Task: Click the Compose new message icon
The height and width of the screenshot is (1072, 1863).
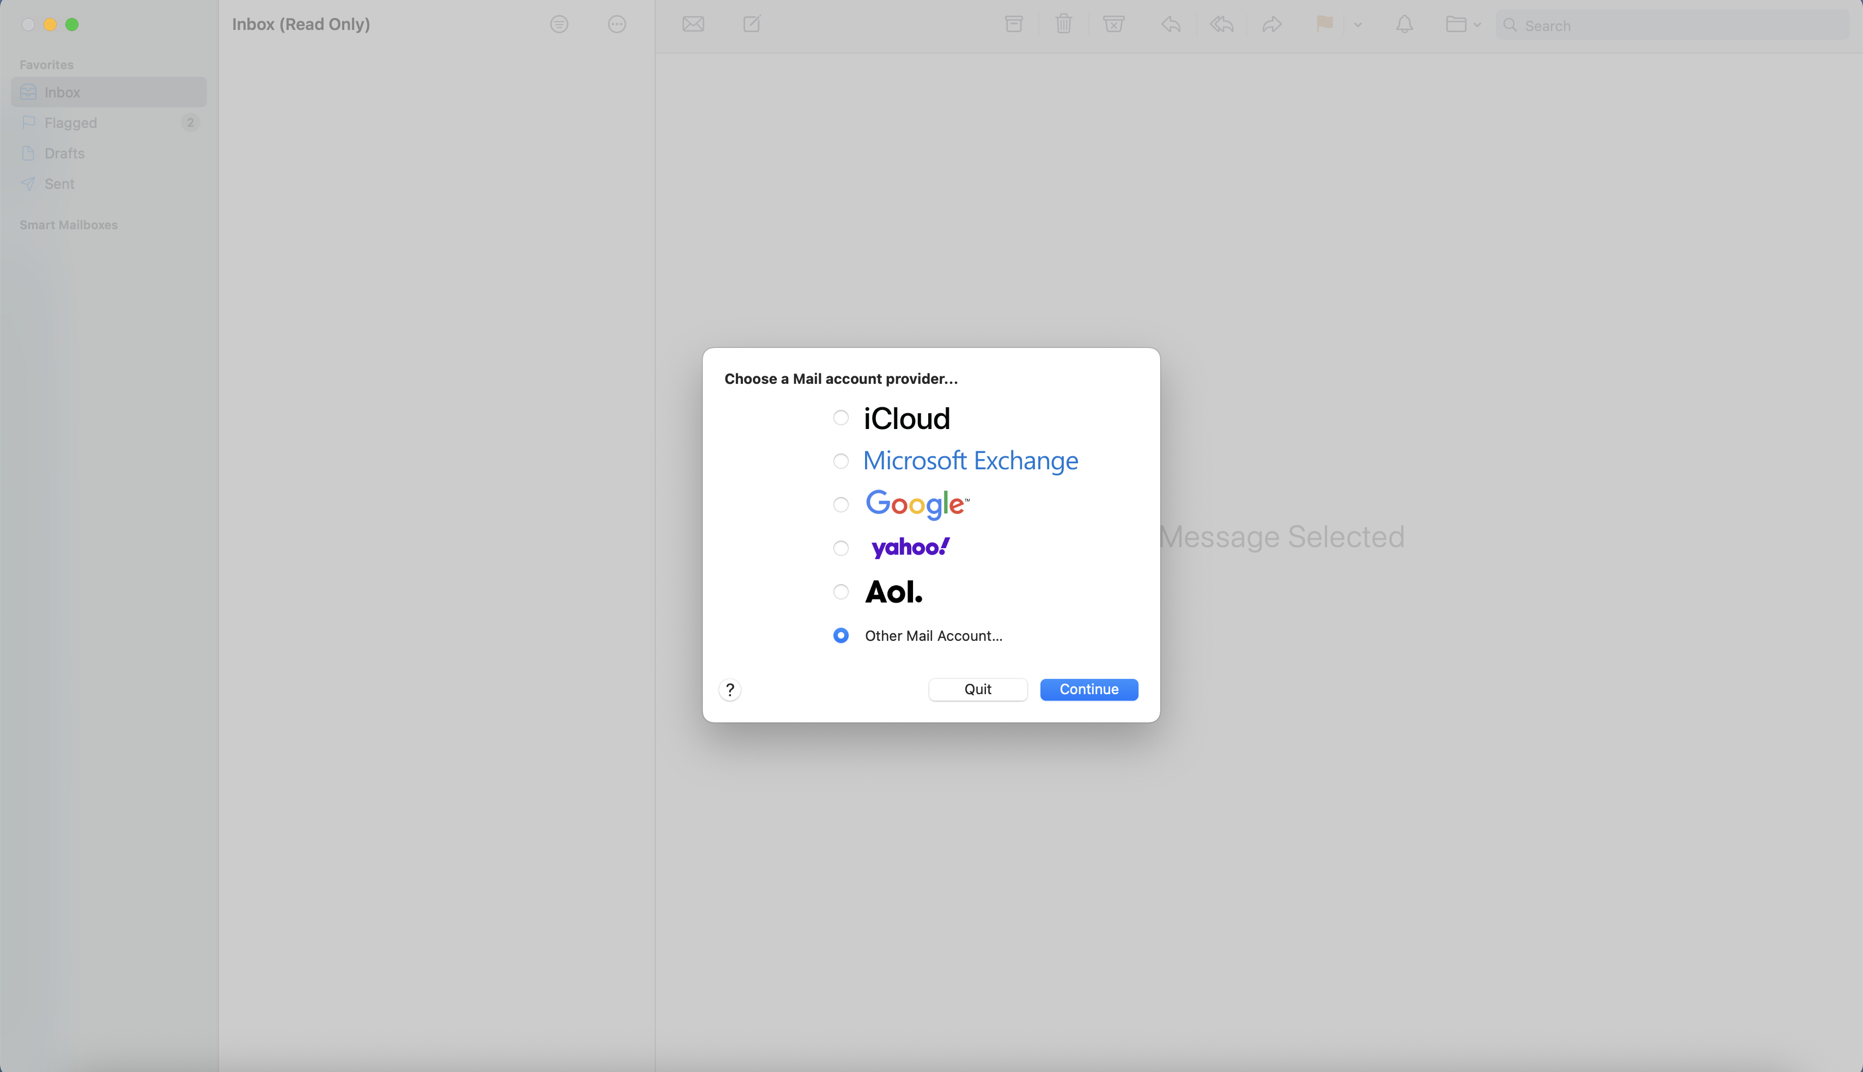Action: 751,24
